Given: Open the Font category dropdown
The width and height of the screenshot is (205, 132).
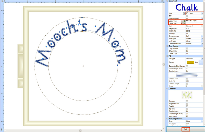Looking at the screenshot, I should (x=202, y=18).
